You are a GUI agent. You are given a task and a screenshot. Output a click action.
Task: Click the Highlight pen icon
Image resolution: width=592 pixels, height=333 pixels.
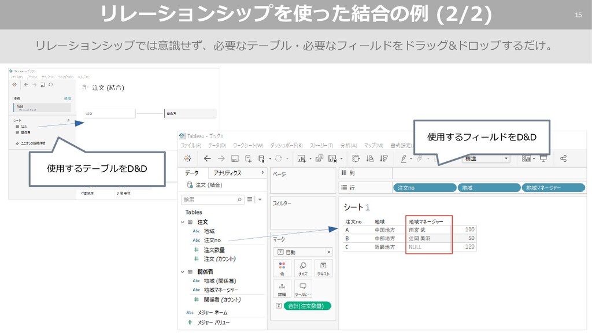404,159
